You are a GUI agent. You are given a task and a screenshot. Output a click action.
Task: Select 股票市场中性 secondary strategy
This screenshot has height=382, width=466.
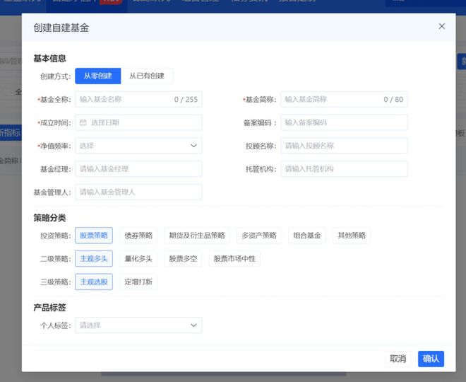point(234,259)
